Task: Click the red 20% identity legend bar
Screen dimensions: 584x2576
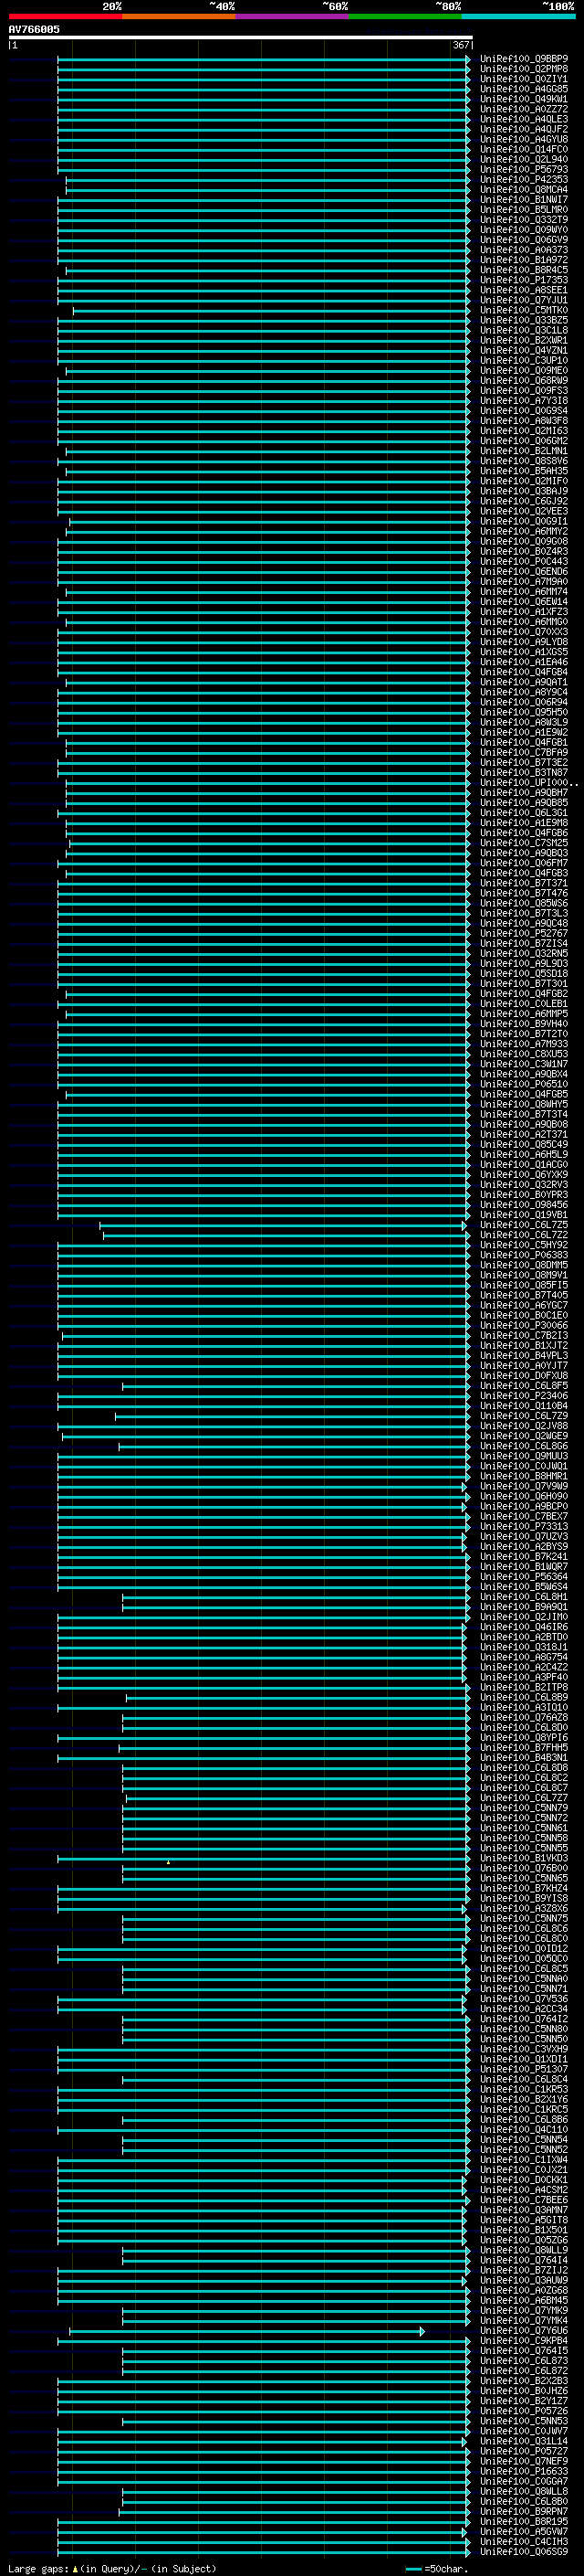Action: 65,16
